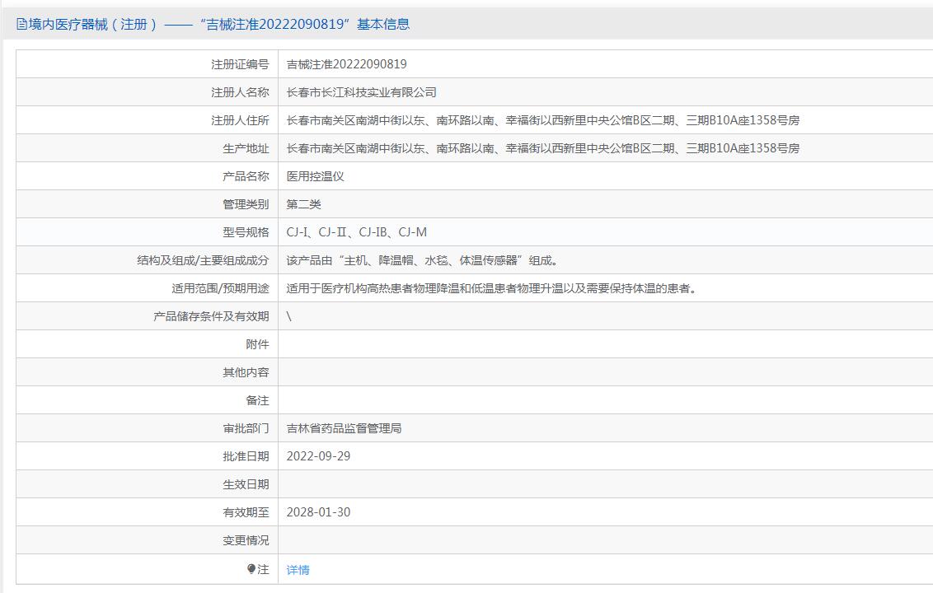Click the 注册证编号 row label
The height and width of the screenshot is (593, 933).
click(x=240, y=64)
